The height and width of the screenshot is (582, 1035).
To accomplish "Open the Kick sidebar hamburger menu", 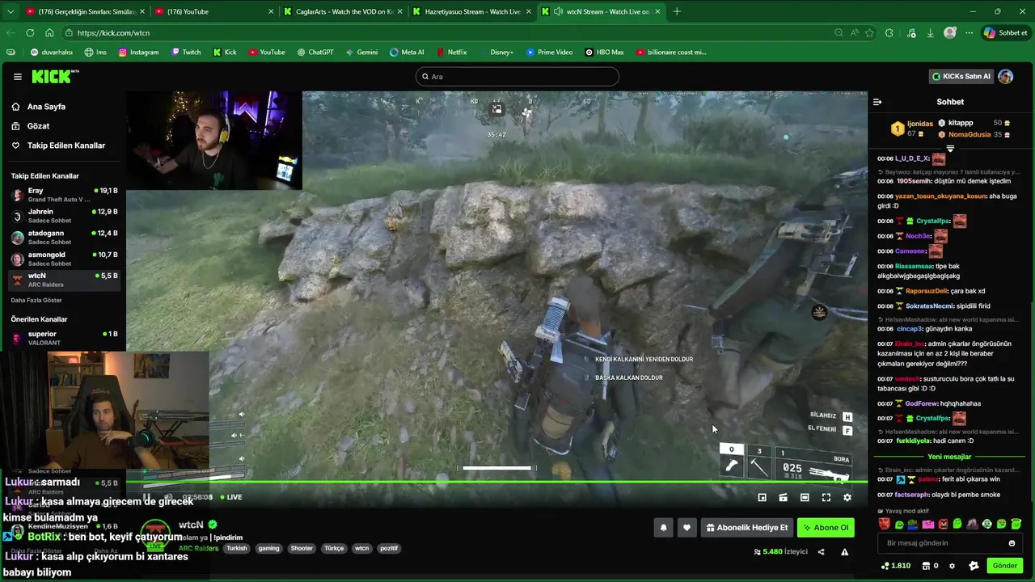I will (17, 77).
